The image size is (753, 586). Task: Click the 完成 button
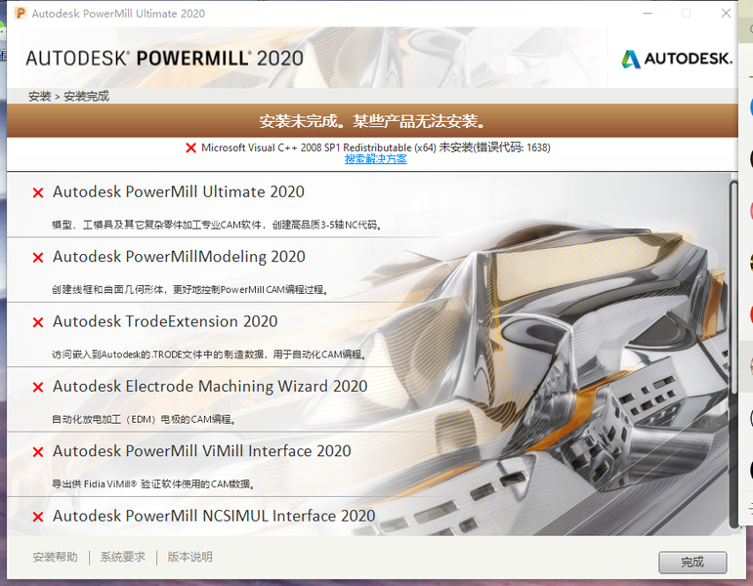[692, 562]
